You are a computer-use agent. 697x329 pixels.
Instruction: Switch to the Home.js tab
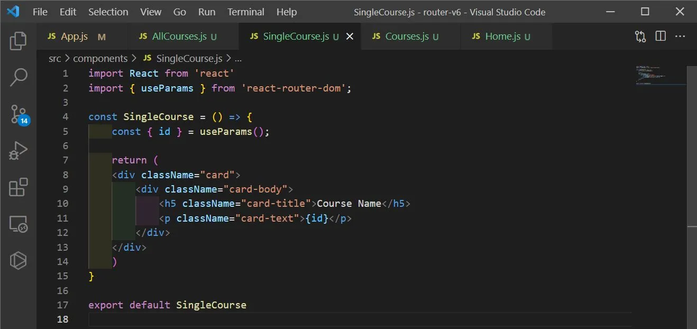click(x=506, y=36)
